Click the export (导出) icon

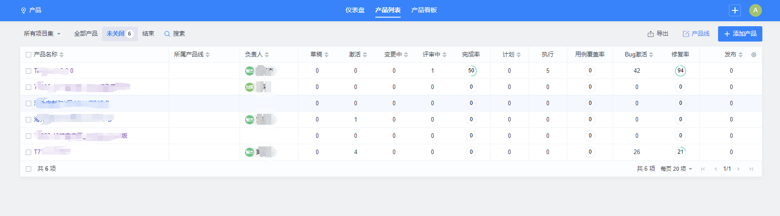tap(651, 34)
